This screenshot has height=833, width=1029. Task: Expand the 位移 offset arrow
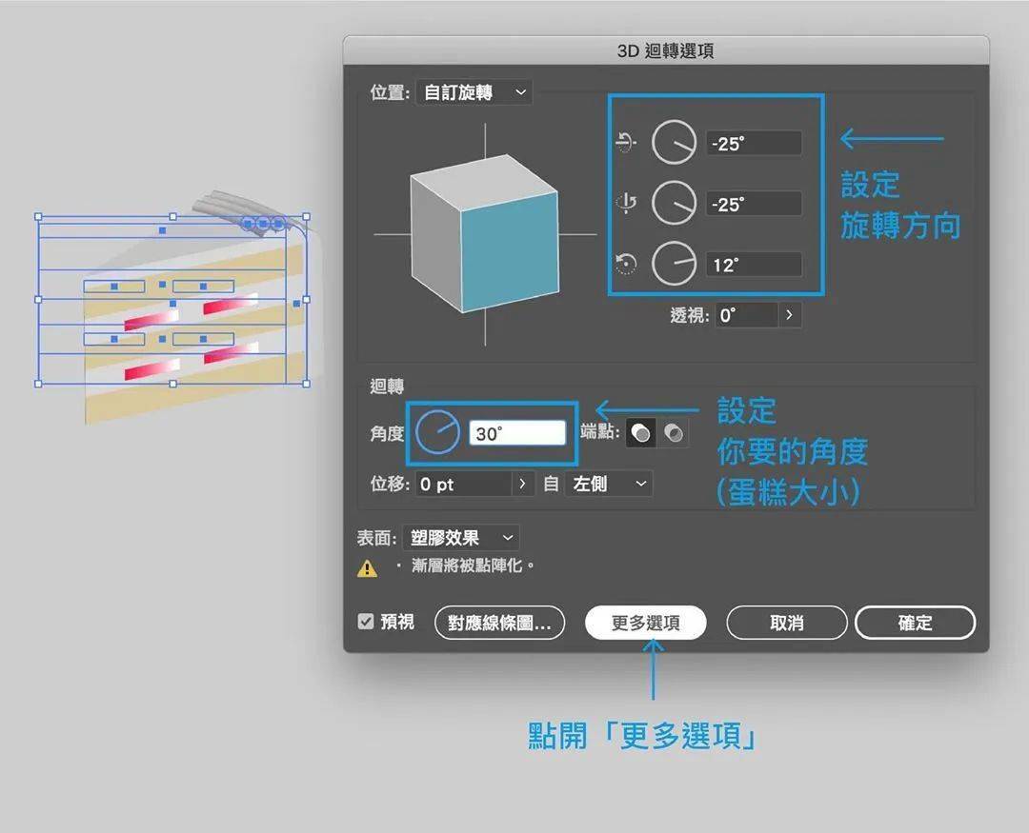pos(522,484)
